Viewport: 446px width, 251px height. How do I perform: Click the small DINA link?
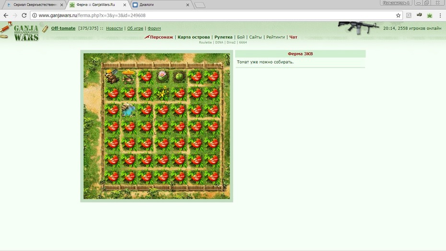(219, 42)
